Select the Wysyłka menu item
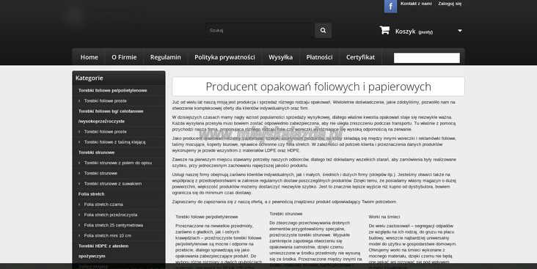The image size is (537, 269). click(x=280, y=57)
